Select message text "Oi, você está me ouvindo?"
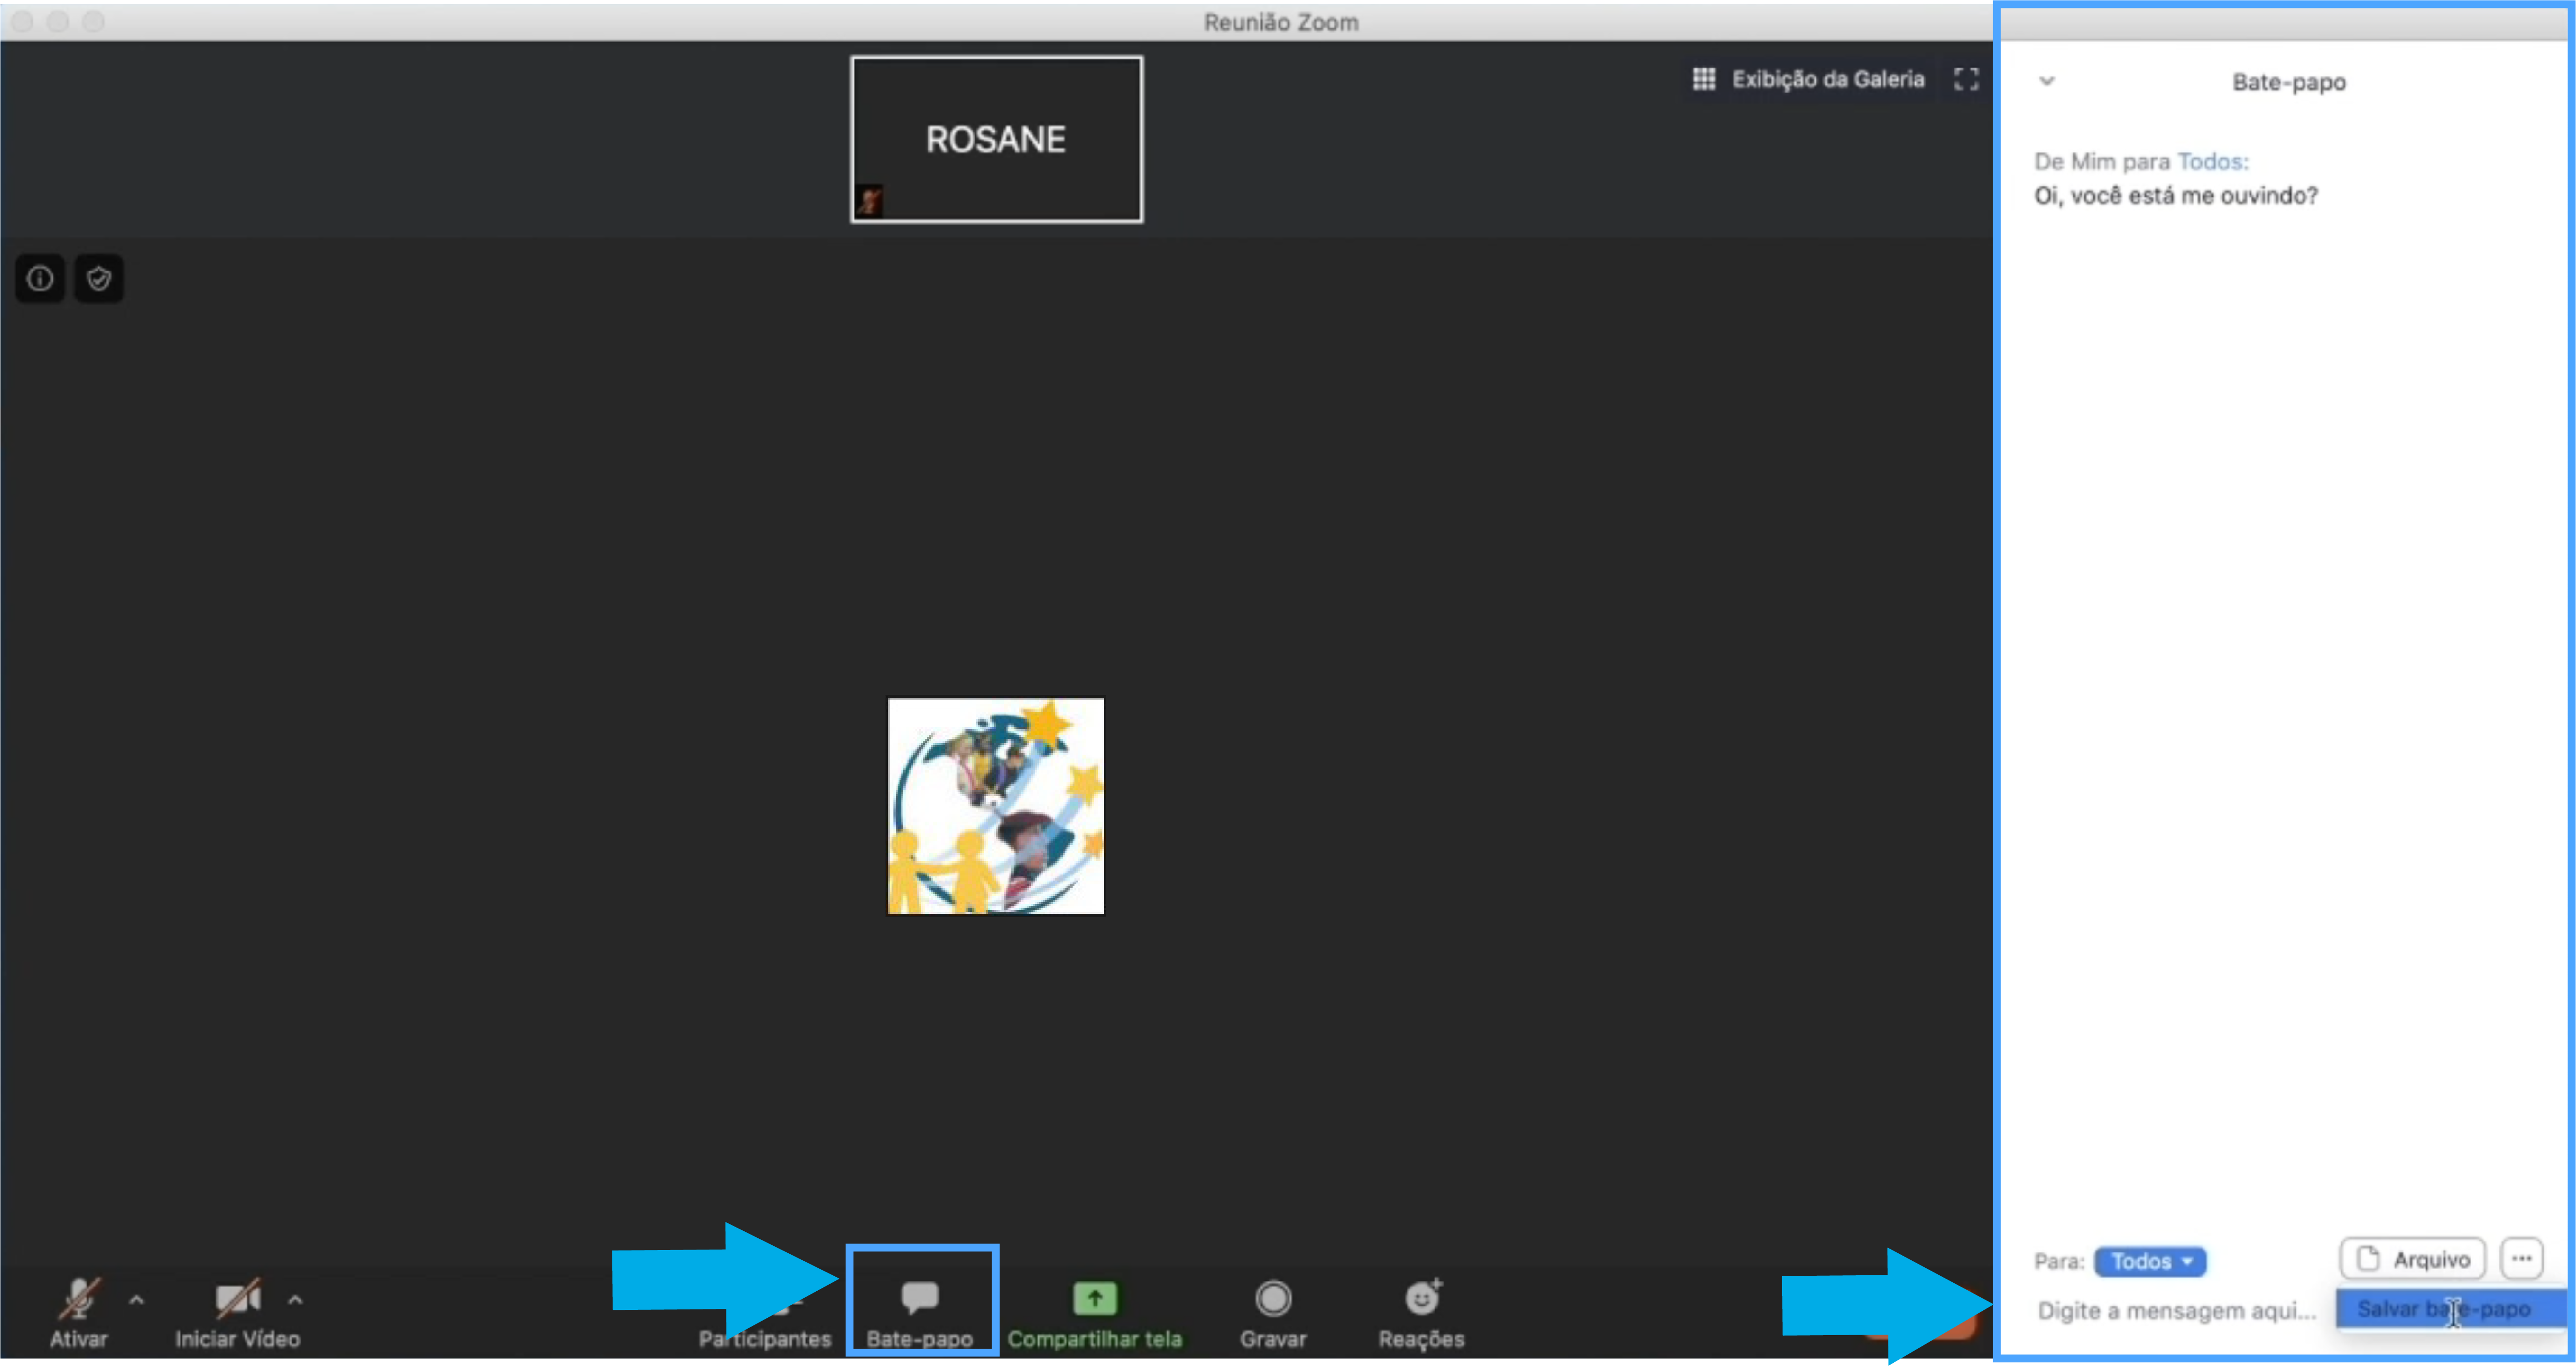 (x=2176, y=196)
